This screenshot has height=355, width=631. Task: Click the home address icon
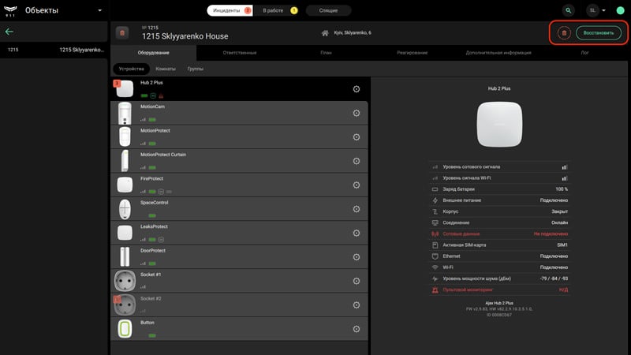(325, 33)
